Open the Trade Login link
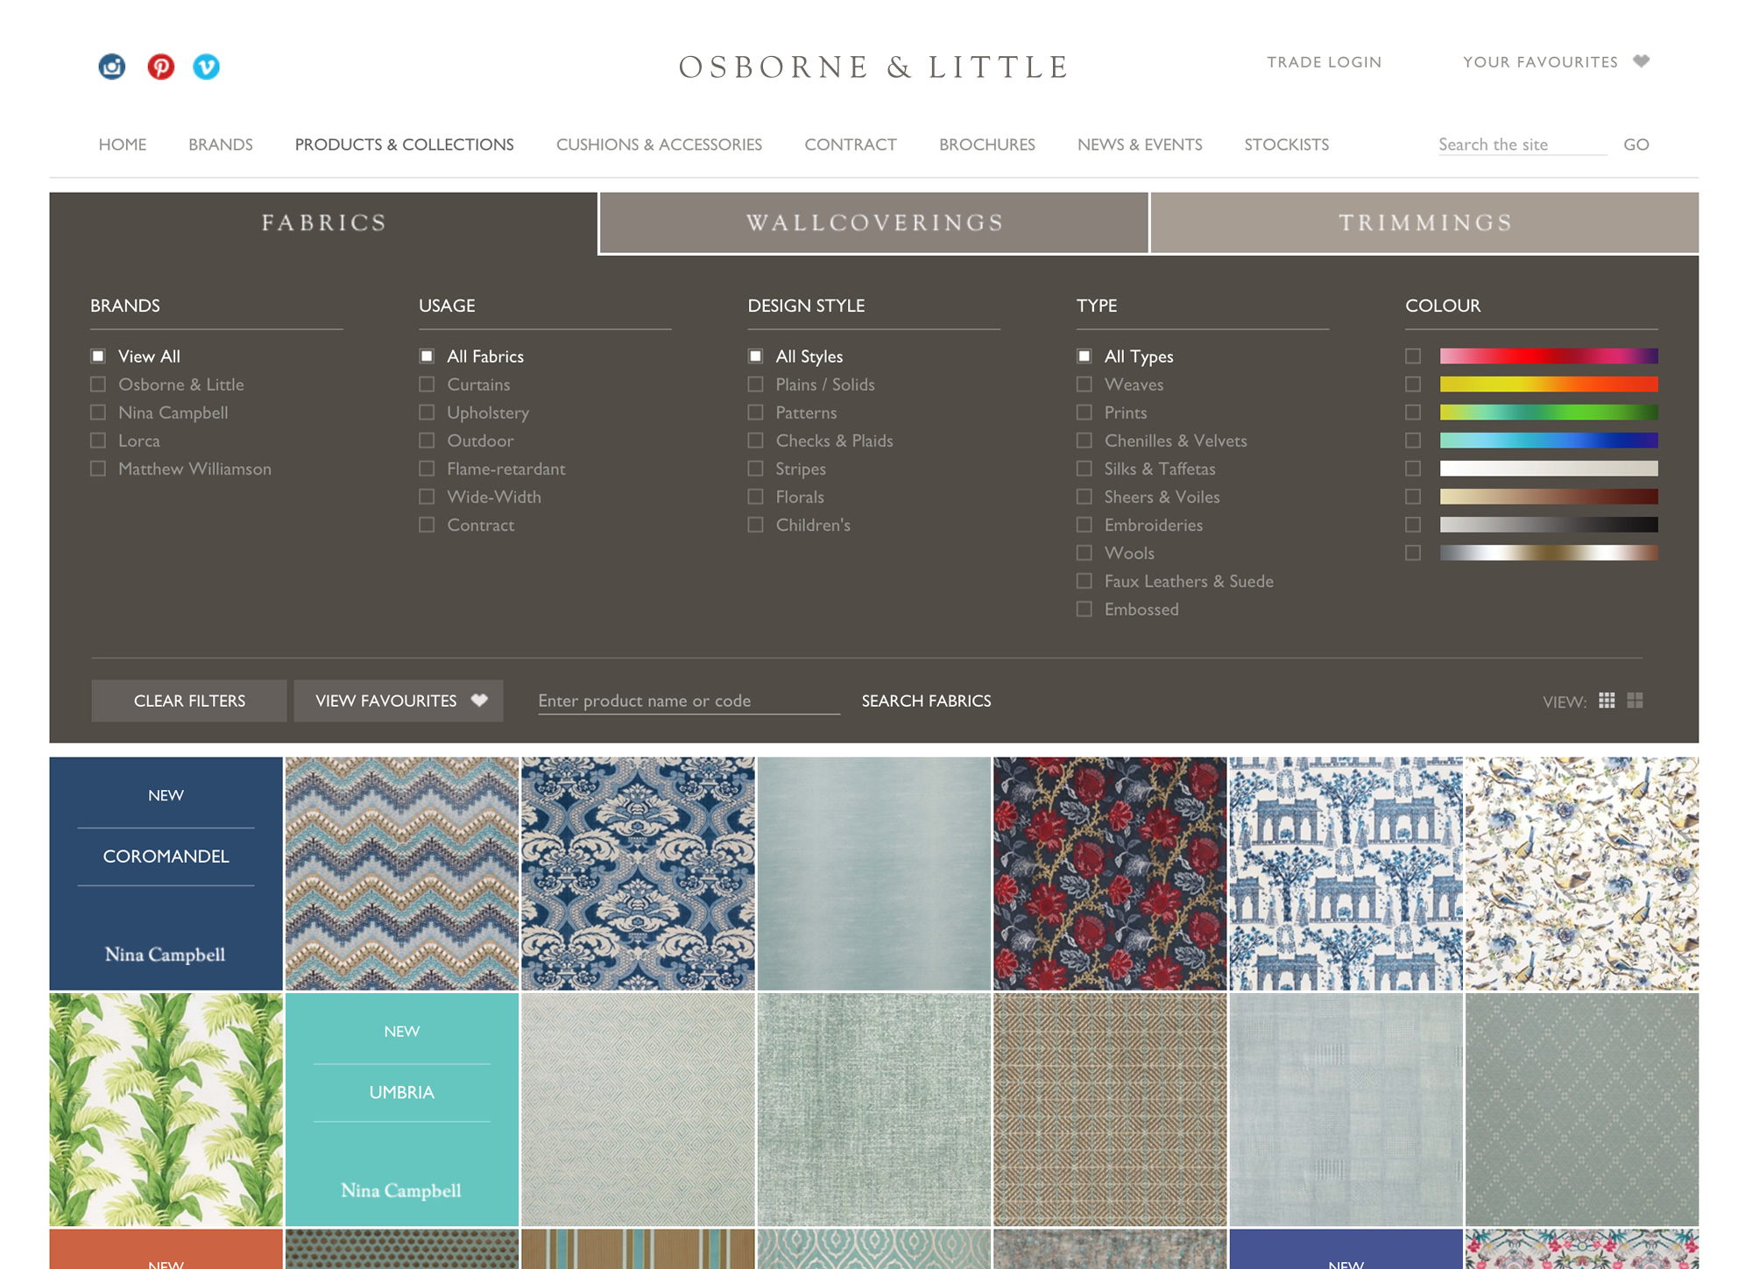 [1324, 62]
